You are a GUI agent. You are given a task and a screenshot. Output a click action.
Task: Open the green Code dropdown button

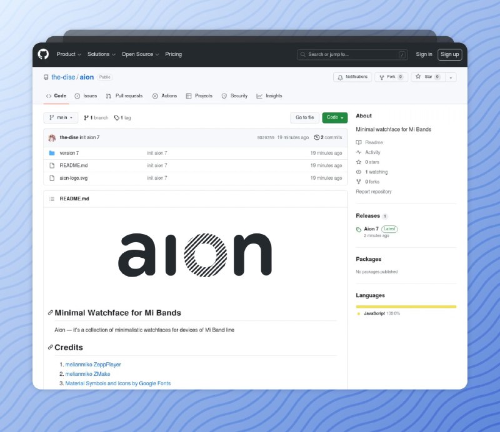pyautogui.click(x=335, y=117)
